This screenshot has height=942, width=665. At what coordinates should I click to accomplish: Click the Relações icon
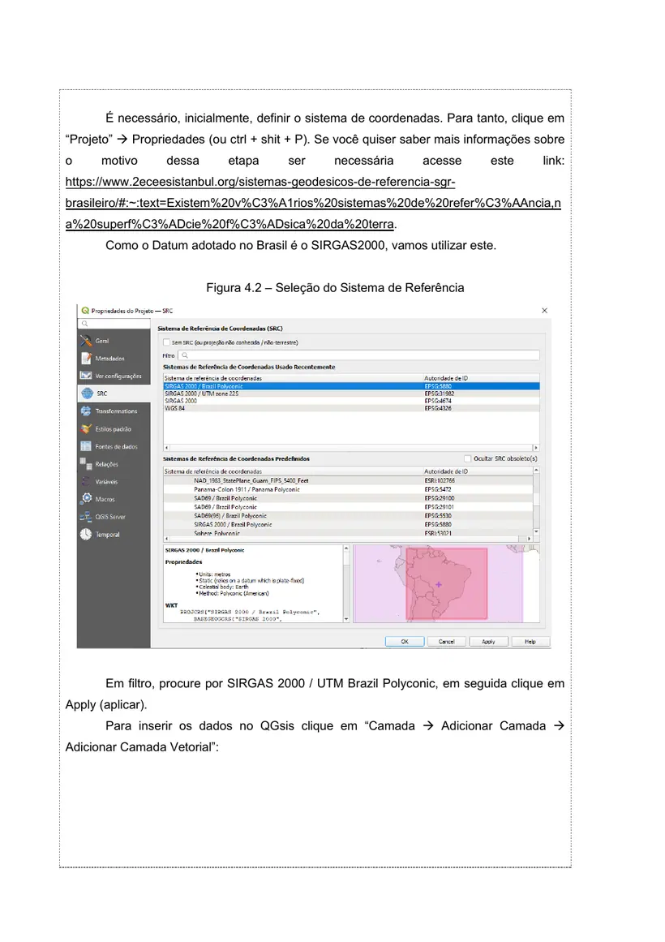tap(86, 463)
